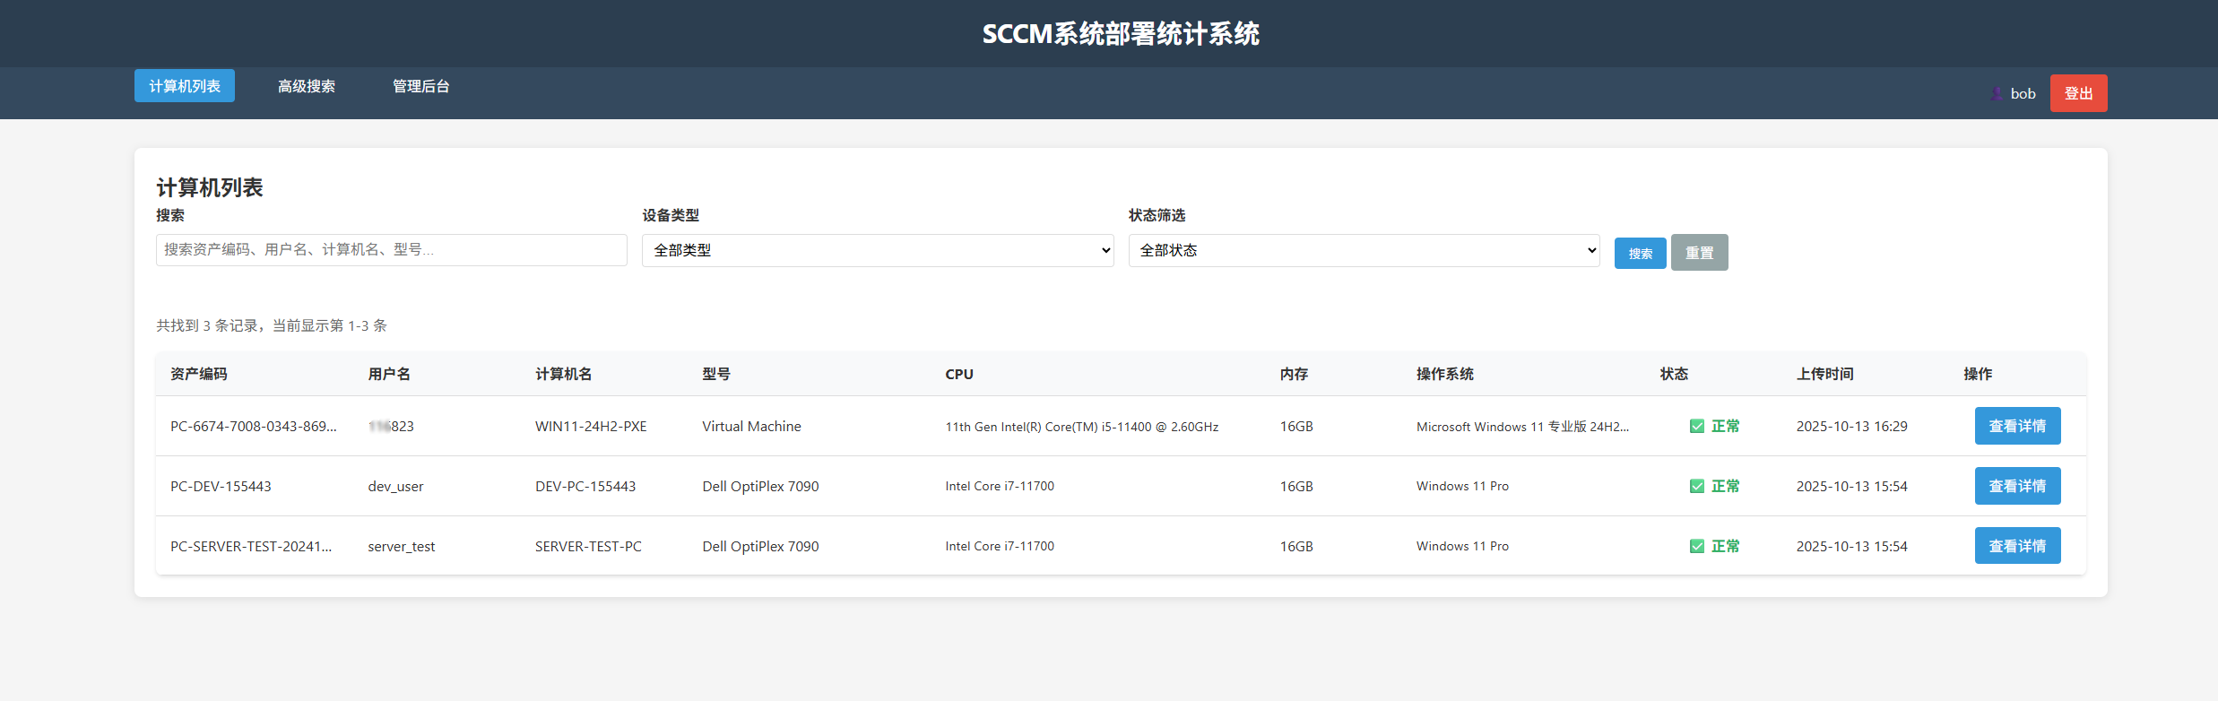Select asset code PC-6674-7008-0343-869...
Screen dimensions: 2218x701
click(254, 427)
